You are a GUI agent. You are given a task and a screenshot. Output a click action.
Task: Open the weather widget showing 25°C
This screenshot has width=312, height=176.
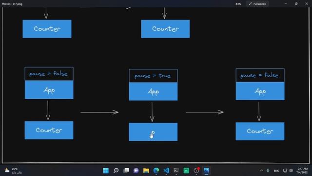tap(13, 171)
